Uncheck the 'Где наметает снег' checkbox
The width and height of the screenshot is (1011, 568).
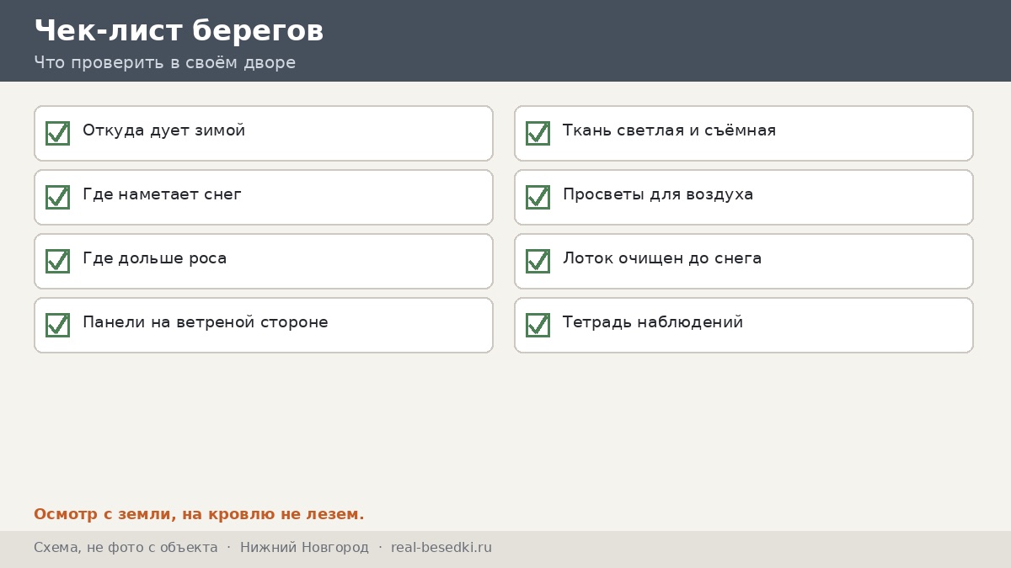57,197
